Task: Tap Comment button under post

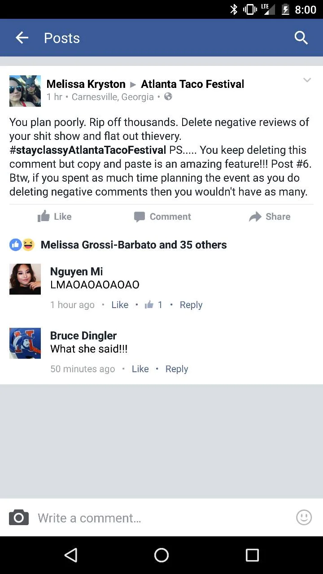Action: click(162, 217)
